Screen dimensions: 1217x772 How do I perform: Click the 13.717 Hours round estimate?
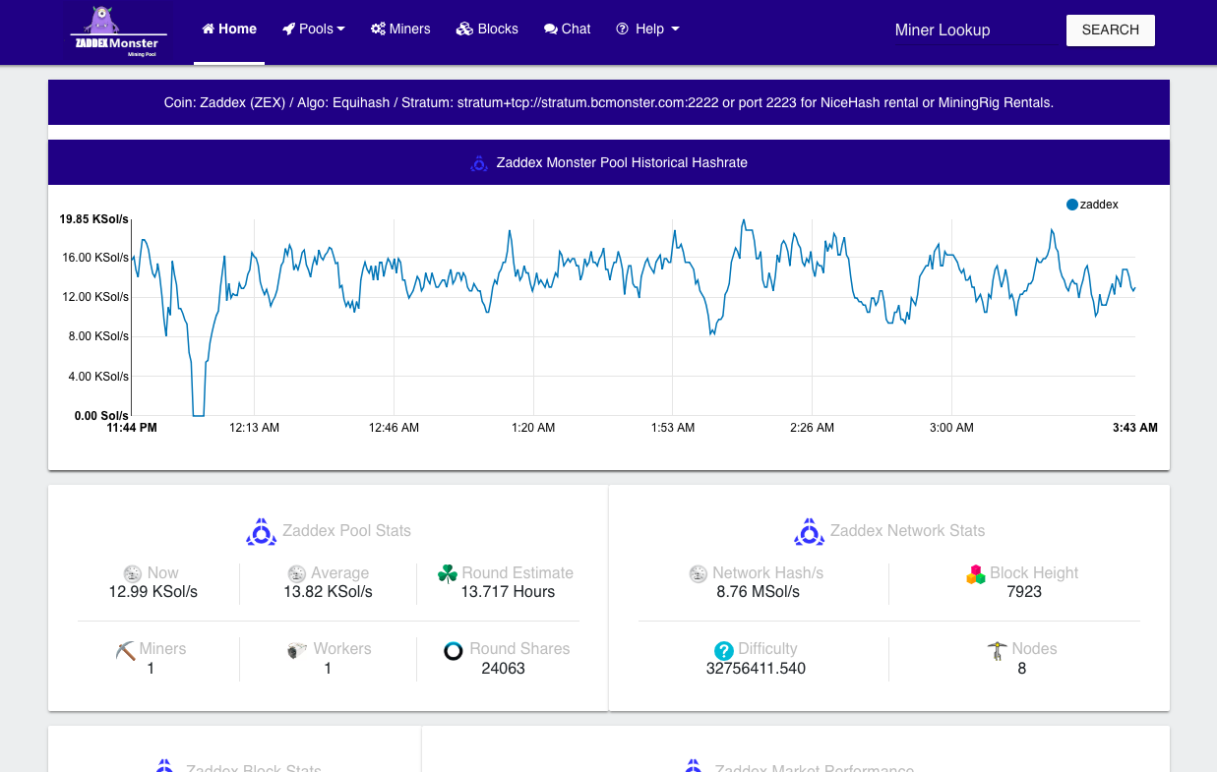click(508, 592)
